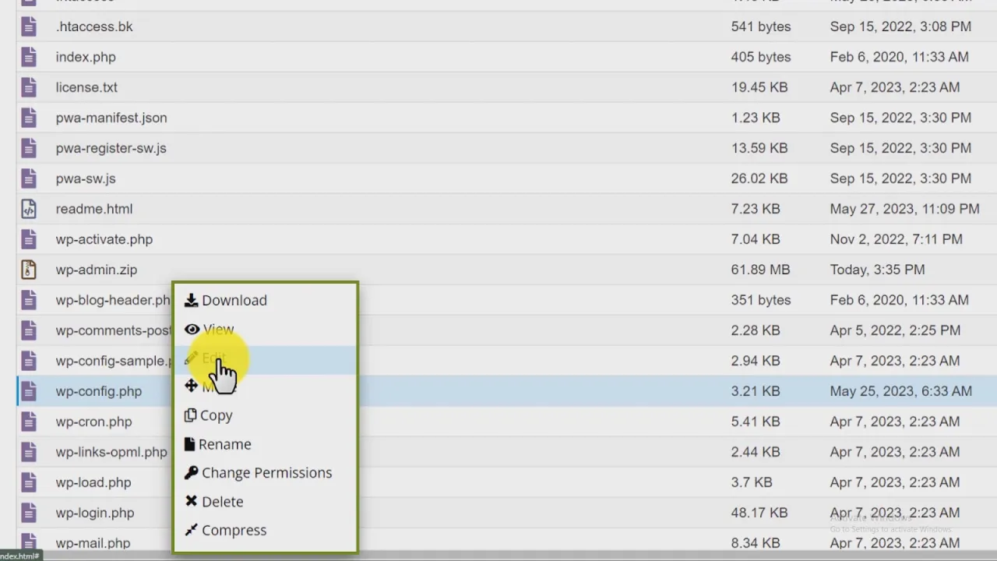Click the pwa-register-sw.js file name
997x561 pixels.
pyautogui.click(x=111, y=148)
